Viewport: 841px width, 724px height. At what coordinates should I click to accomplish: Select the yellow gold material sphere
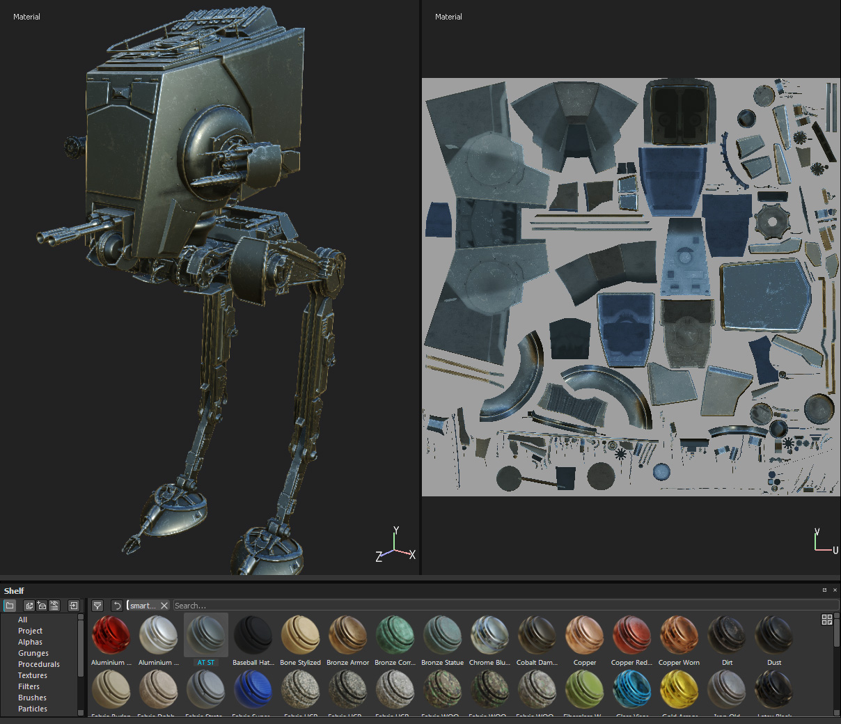(x=679, y=689)
